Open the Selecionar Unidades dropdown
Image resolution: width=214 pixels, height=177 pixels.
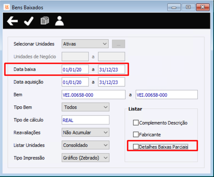[x=85, y=44]
